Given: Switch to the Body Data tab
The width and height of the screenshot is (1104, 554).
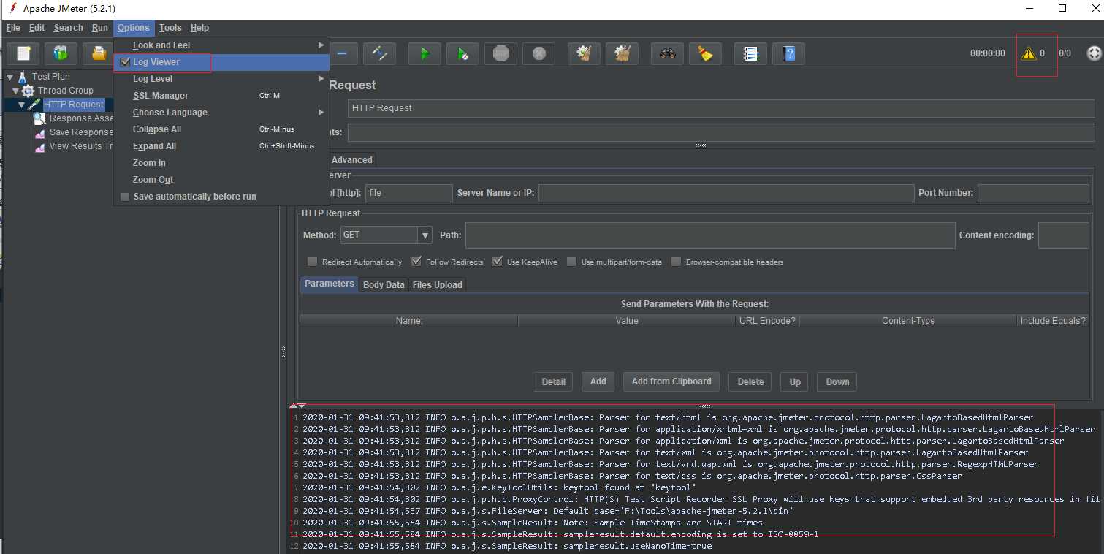Looking at the screenshot, I should (x=384, y=284).
